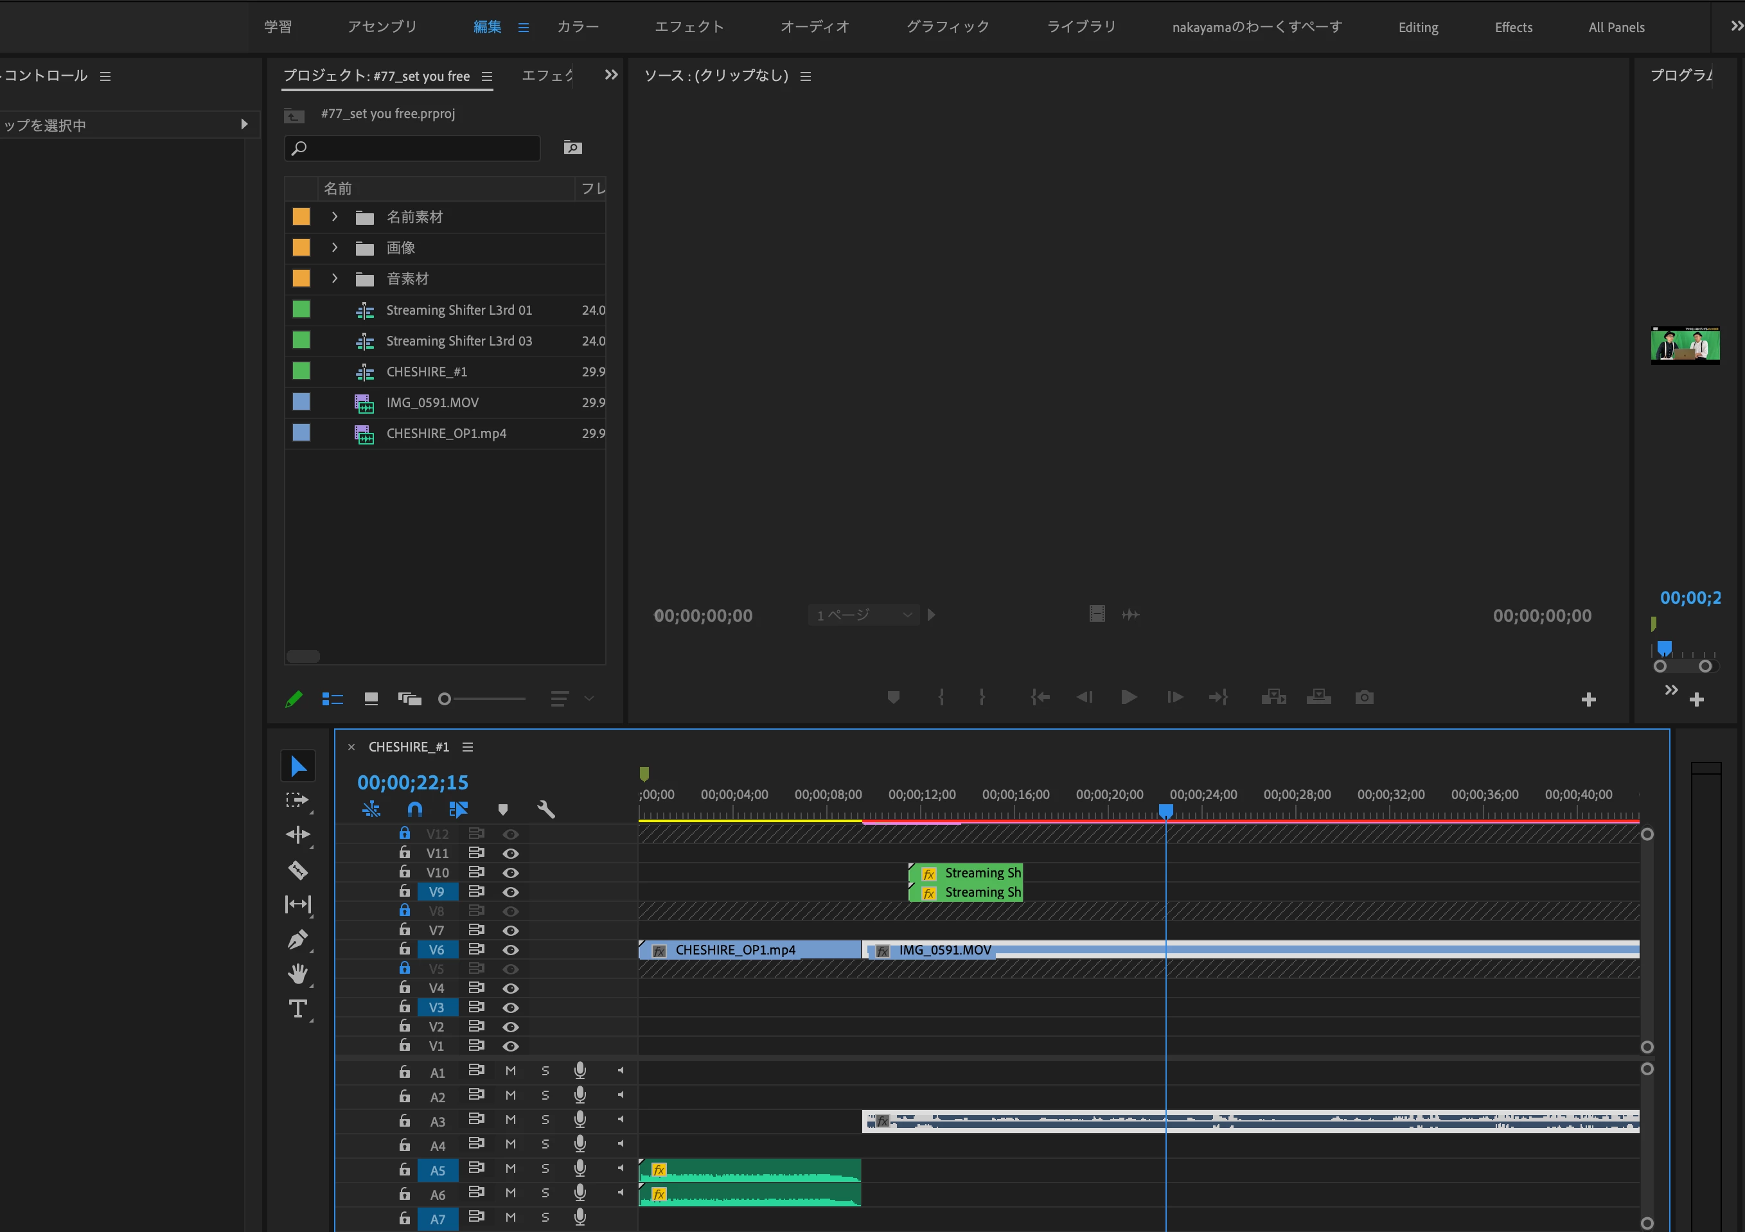This screenshot has height=1232, width=1745.
Task: Open timeline display settings wrench
Action: point(545,809)
